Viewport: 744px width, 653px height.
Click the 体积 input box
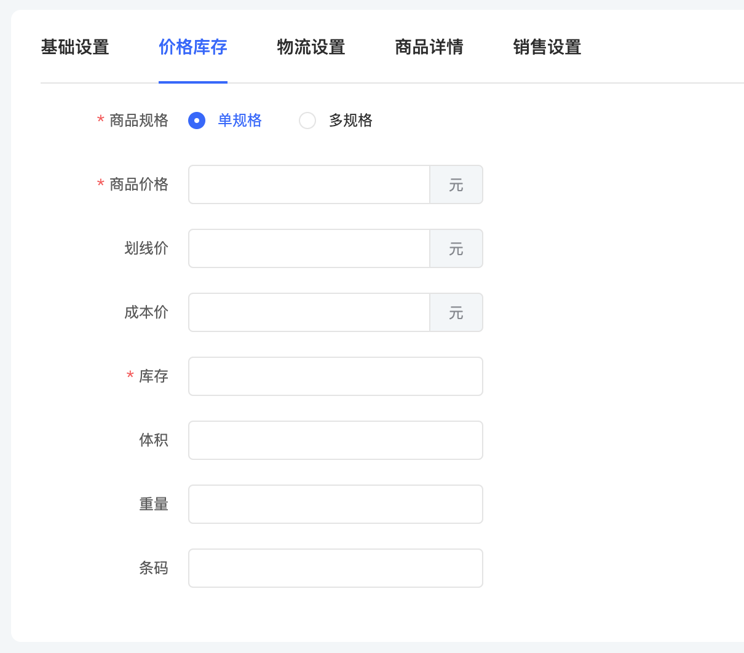[x=335, y=440]
